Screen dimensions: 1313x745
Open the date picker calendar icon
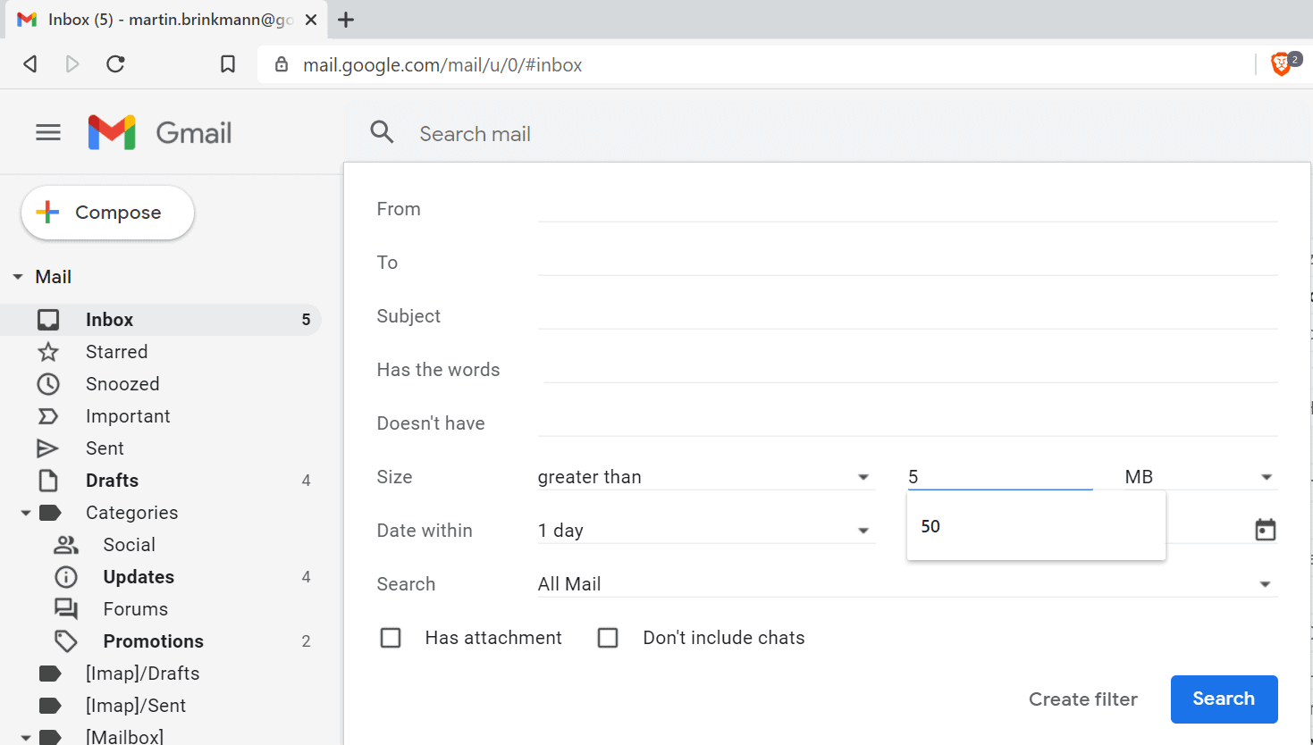click(1266, 530)
